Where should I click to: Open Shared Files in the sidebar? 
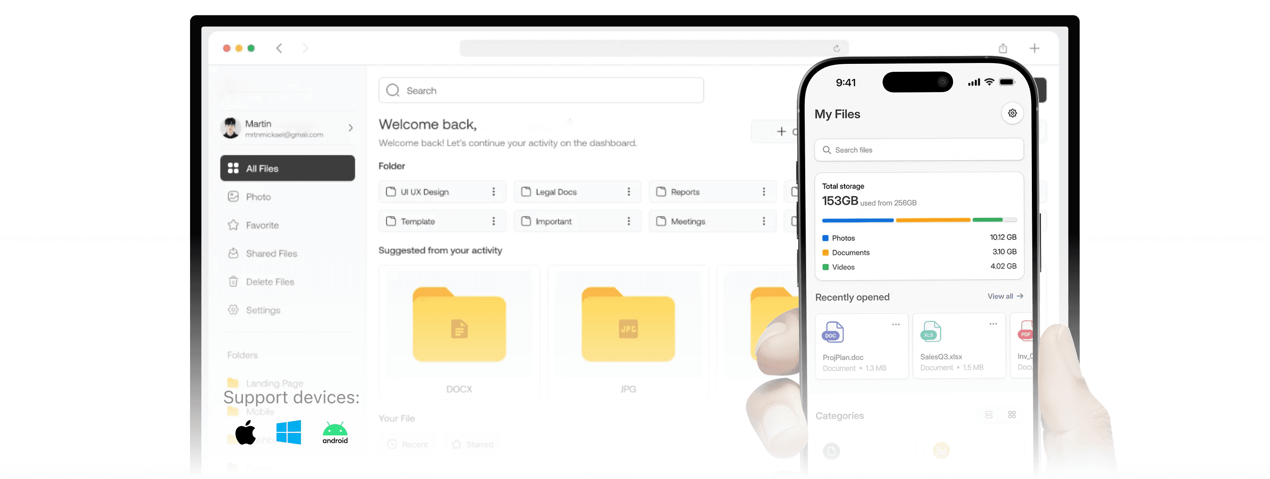point(271,254)
